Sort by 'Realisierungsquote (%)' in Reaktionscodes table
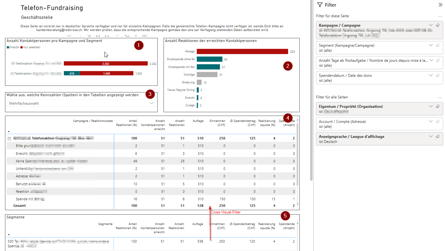This screenshot has width=445, height=251. pyautogui.click(x=267, y=123)
